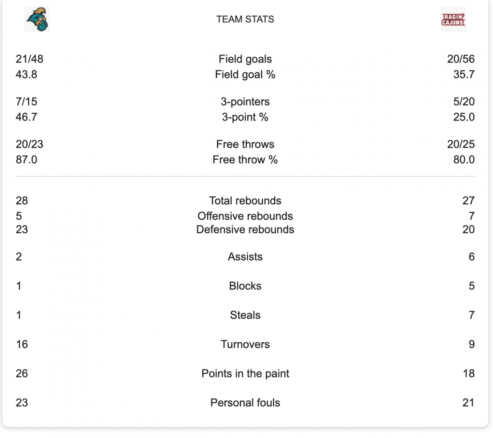Click the Ragin' Cajuns team logo

pyautogui.click(x=453, y=19)
